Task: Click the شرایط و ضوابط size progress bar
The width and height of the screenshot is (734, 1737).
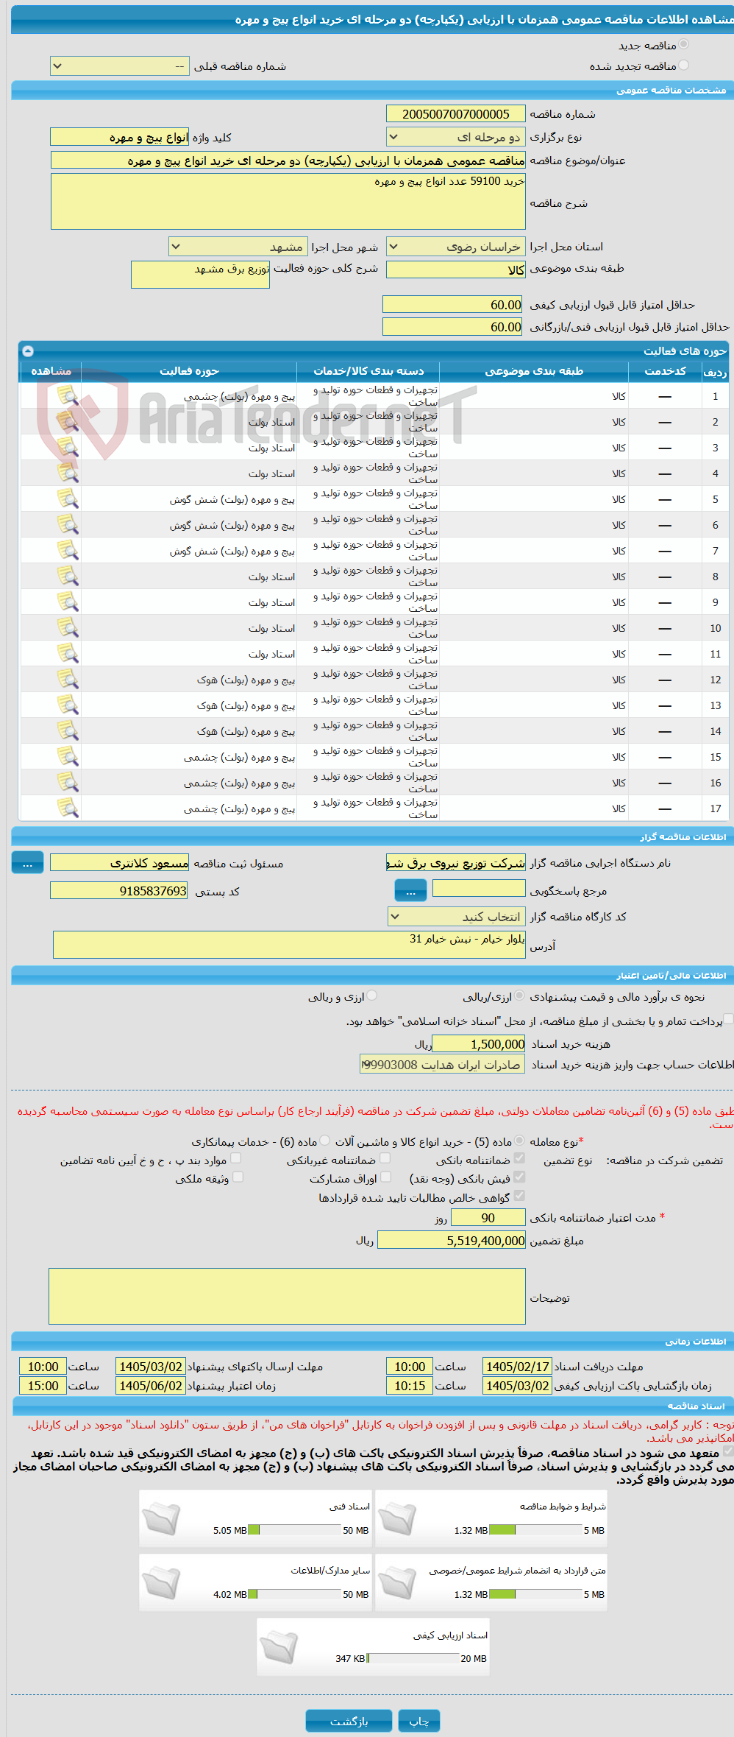Action: pos(535,1530)
